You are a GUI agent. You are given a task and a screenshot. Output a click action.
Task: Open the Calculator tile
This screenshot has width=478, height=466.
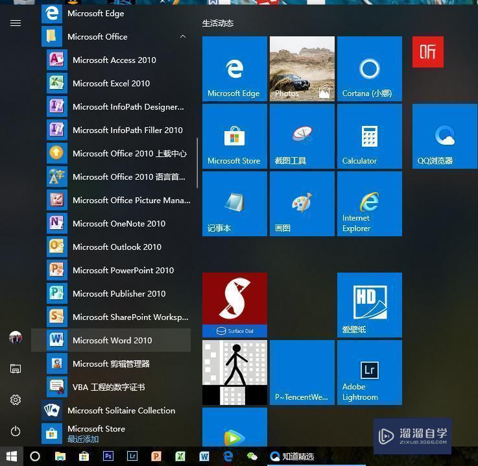click(370, 136)
